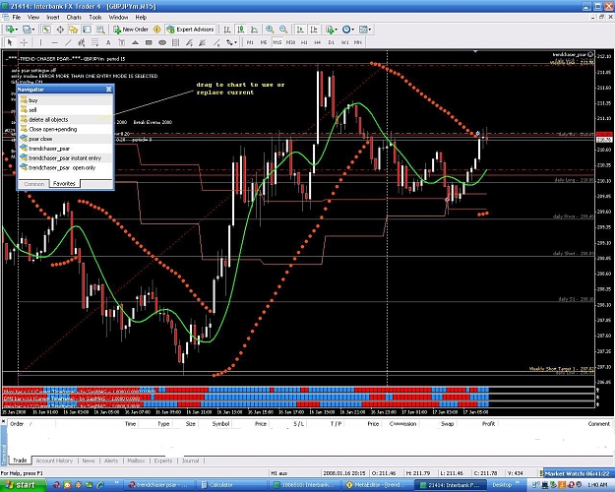
Task: Select the Rectangle shape tool
Action: click(x=149, y=42)
